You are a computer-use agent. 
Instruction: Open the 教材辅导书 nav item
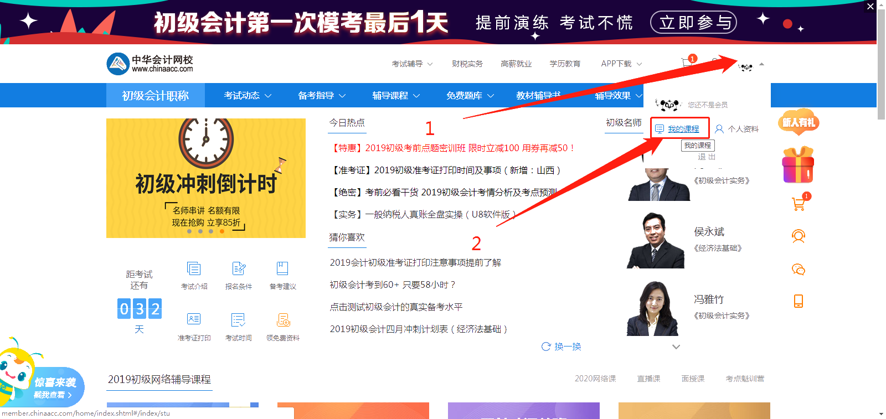click(x=538, y=96)
